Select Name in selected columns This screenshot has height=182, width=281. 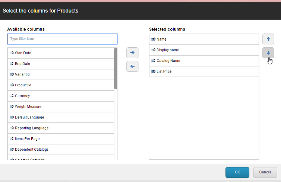click(161, 39)
